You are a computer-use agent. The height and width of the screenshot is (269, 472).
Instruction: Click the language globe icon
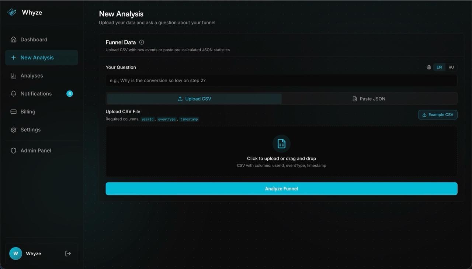click(x=428, y=67)
